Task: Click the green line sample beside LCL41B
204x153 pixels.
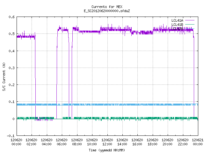Action: tap(190, 24)
